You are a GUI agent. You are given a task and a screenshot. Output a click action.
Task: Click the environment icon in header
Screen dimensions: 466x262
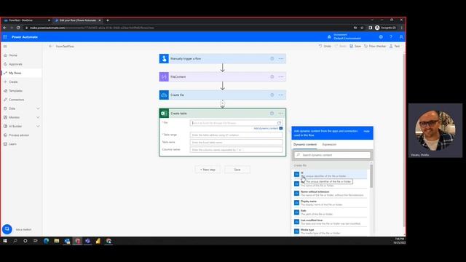click(x=329, y=37)
